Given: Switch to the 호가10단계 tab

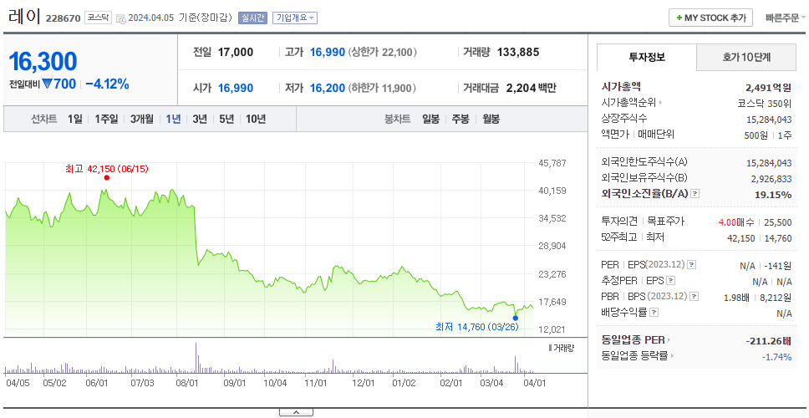Looking at the screenshot, I should (746, 58).
